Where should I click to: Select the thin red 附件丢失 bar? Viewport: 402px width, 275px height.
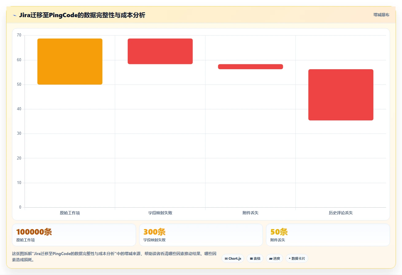click(250, 67)
